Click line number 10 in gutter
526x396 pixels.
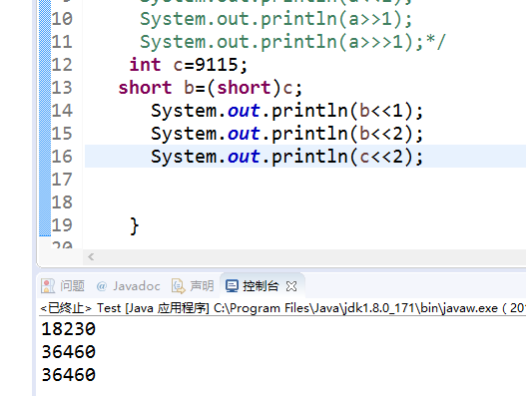[x=62, y=18]
